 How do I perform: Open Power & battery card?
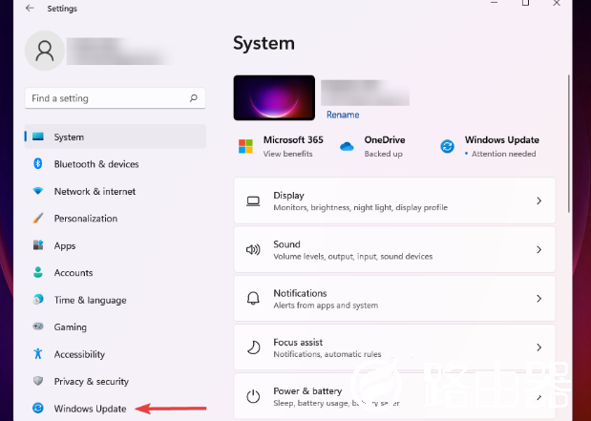coord(394,396)
